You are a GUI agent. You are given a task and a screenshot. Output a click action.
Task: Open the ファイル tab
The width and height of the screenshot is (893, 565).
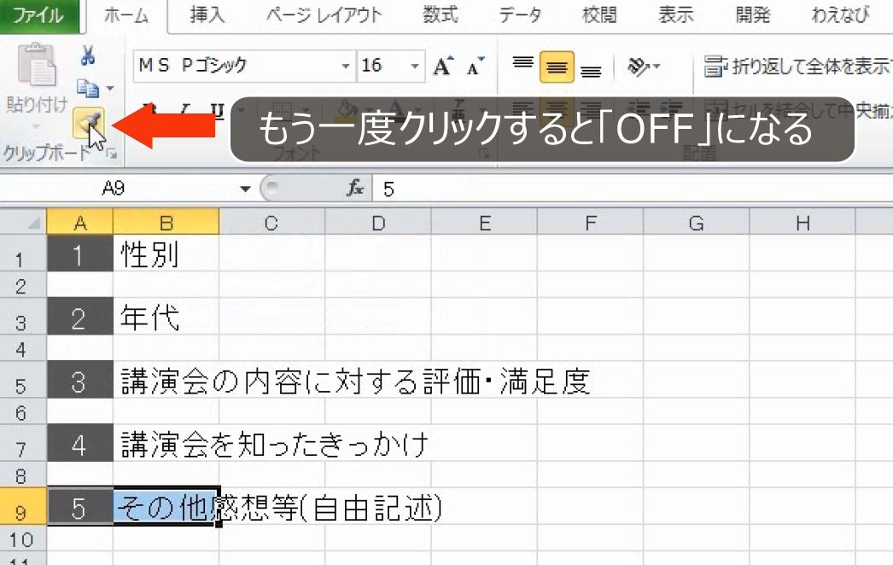click(x=38, y=15)
